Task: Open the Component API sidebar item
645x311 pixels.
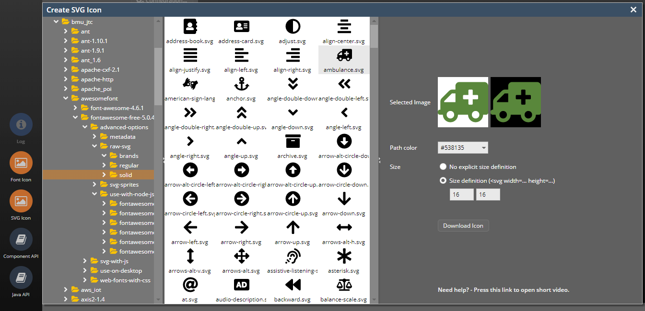Action: pyautogui.click(x=21, y=240)
